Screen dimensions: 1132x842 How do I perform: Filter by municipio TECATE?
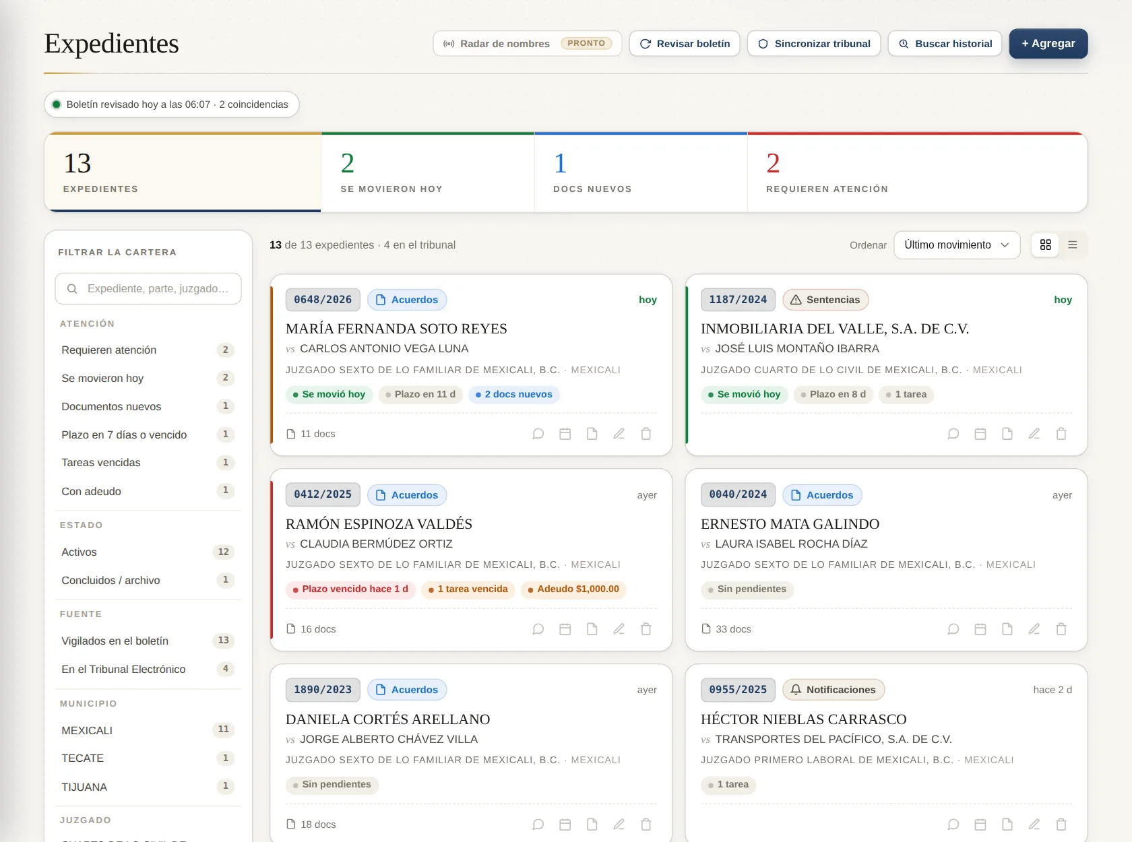[148, 758]
